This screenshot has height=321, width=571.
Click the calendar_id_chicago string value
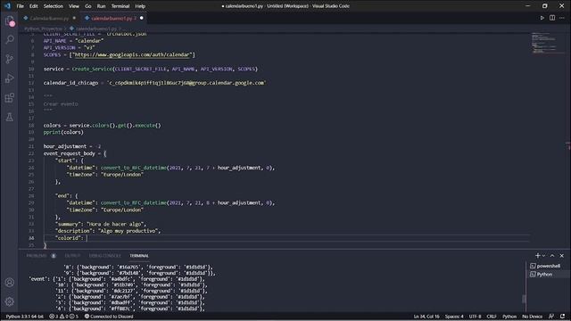pyautogui.click(x=186, y=83)
